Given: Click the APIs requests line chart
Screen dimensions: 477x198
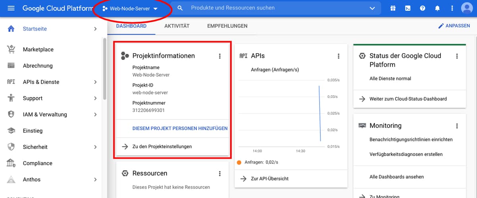Looking at the screenshot, I should pyautogui.click(x=281, y=113).
